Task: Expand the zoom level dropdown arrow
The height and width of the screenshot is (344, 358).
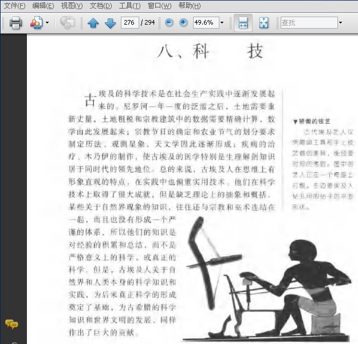Action: click(222, 22)
